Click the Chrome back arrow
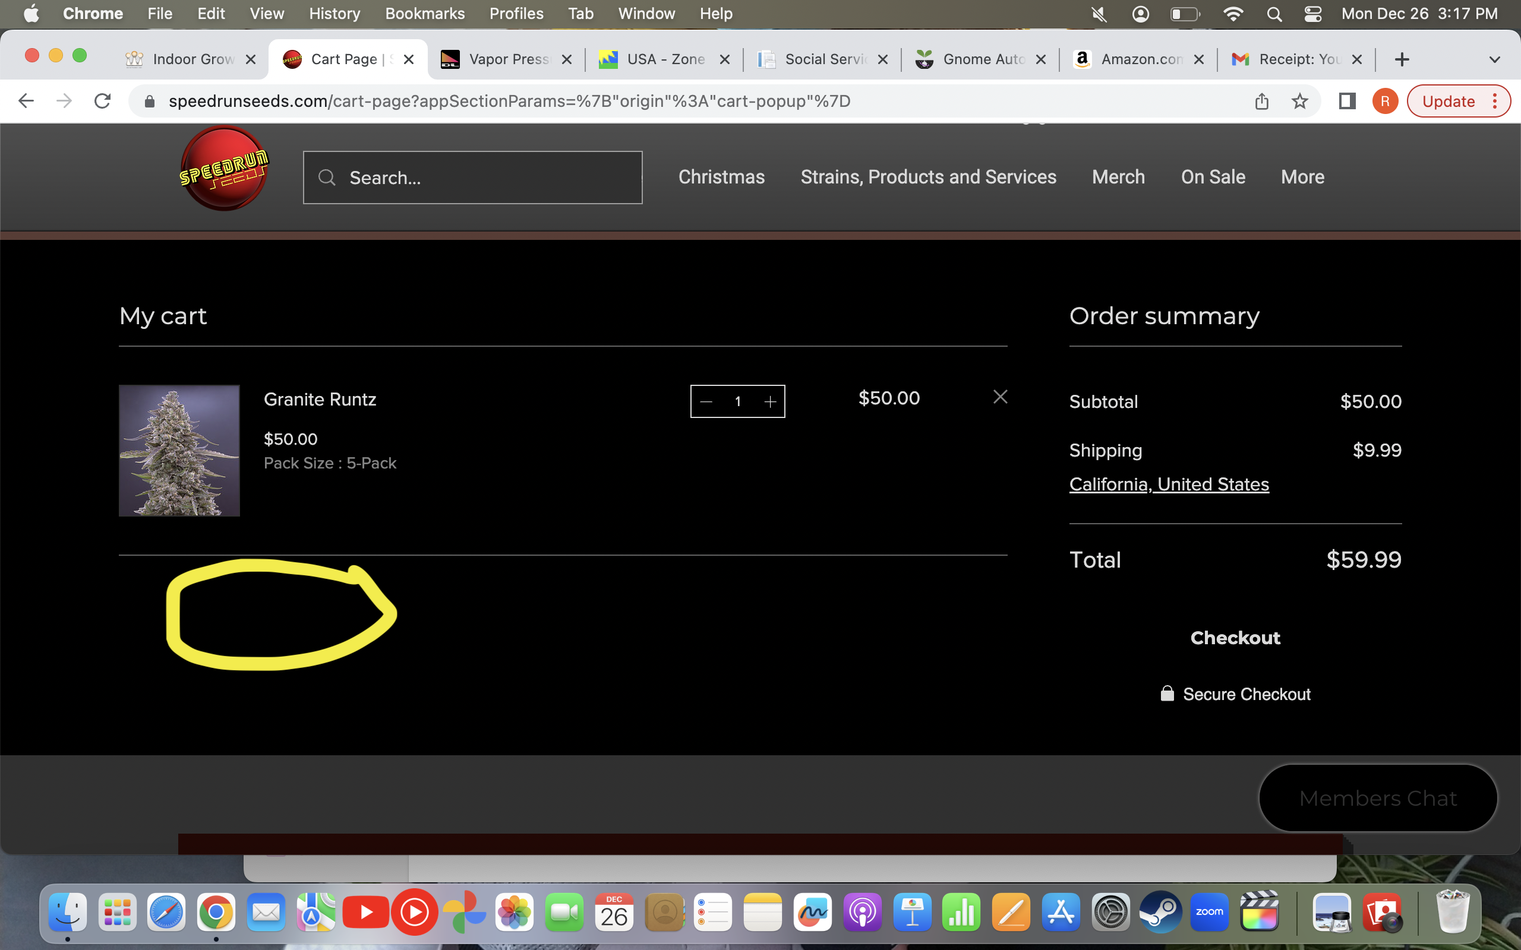1521x950 pixels. tap(26, 101)
